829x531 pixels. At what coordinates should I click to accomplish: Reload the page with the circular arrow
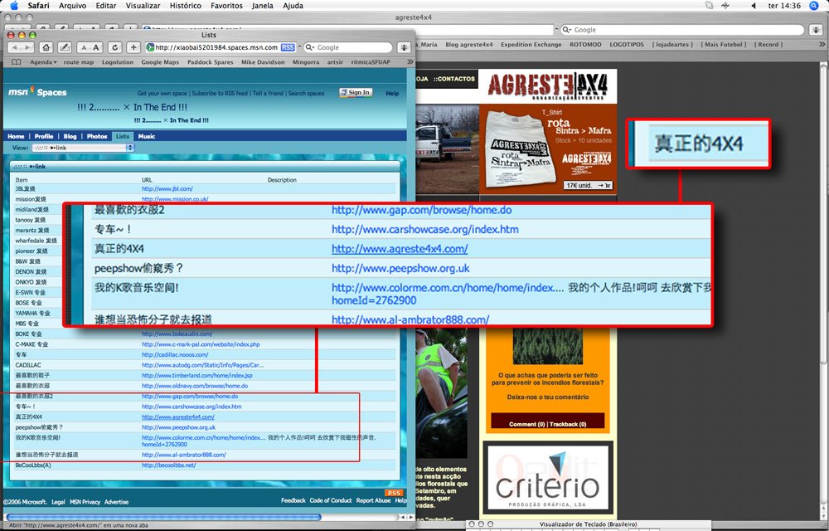(x=114, y=47)
